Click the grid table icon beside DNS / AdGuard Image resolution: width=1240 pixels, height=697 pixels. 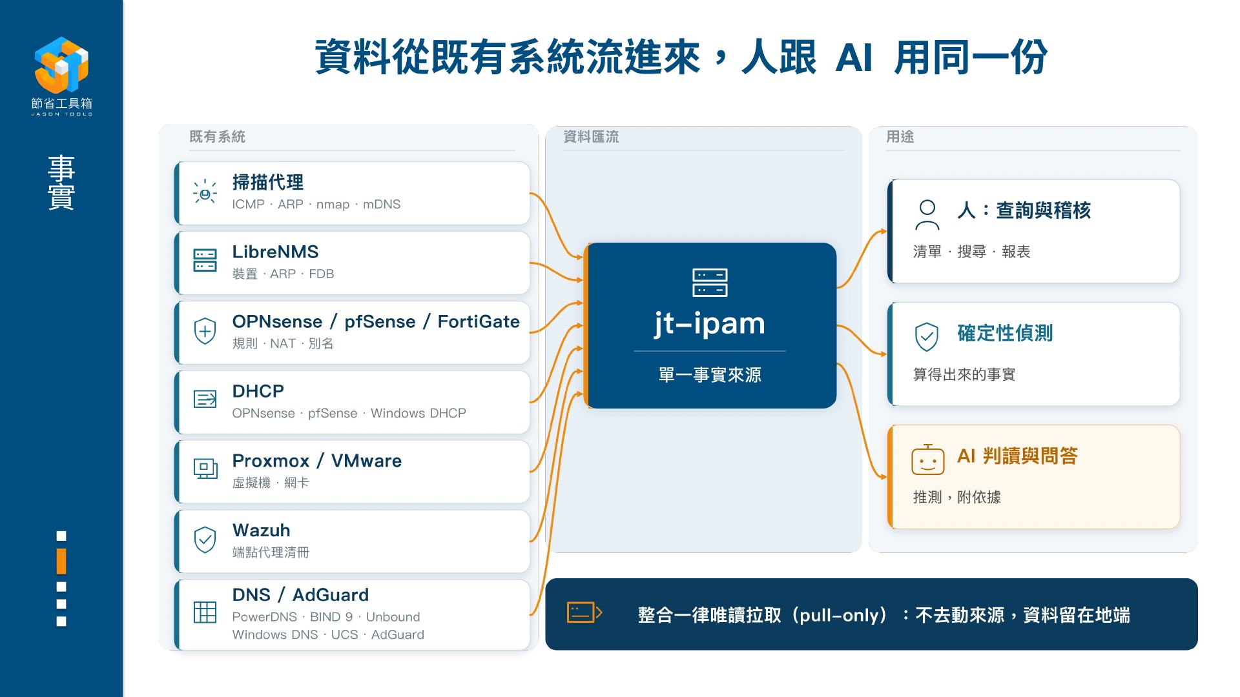click(x=205, y=612)
